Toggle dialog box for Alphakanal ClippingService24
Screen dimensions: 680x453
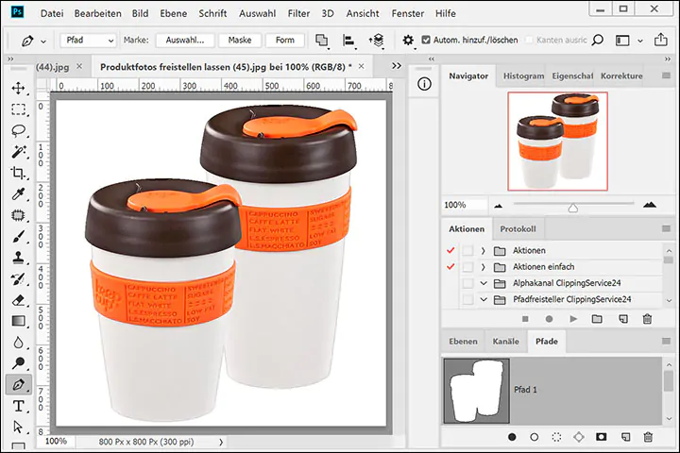[467, 283]
